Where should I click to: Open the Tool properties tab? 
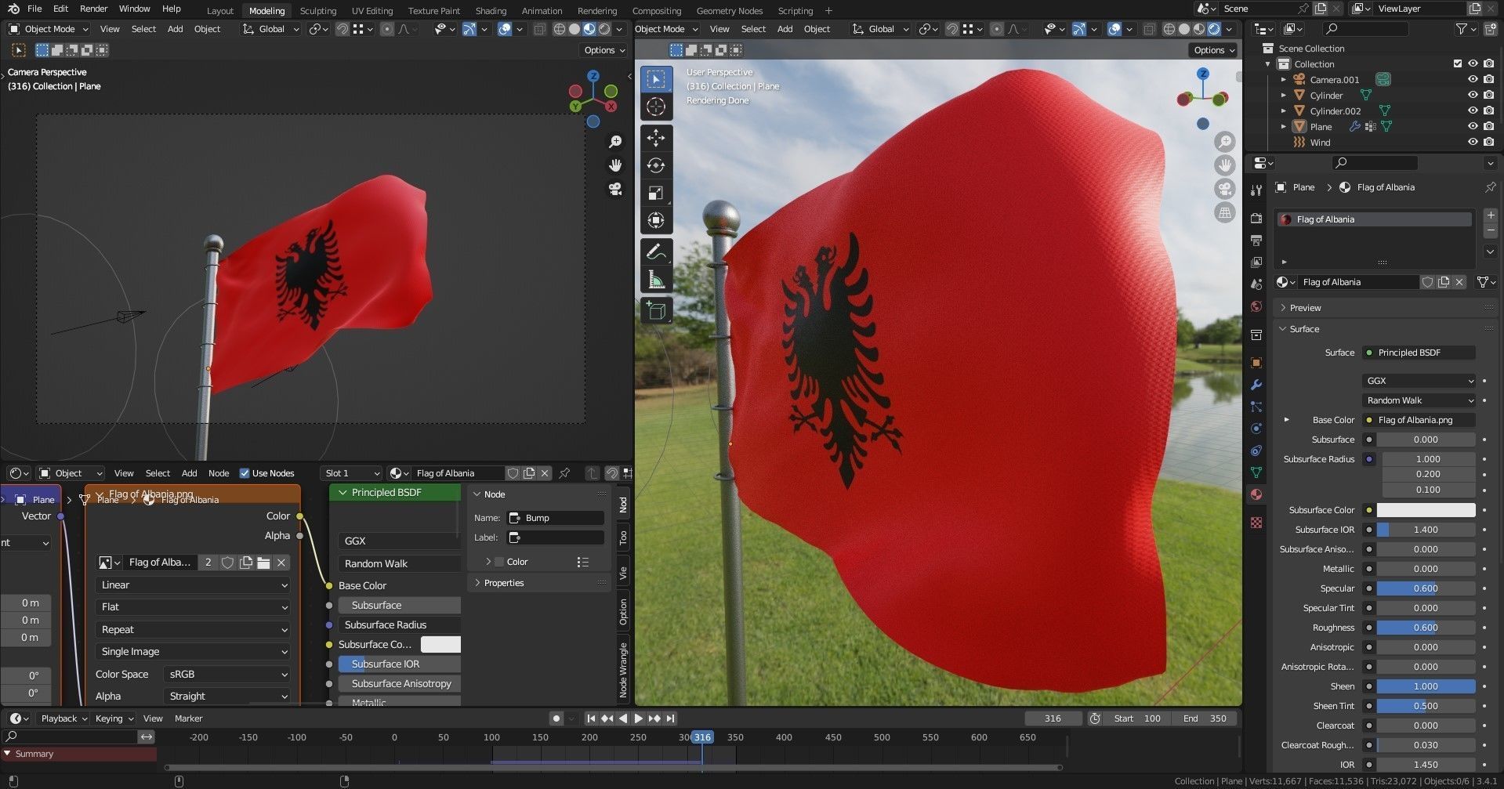coord(1256,190)
